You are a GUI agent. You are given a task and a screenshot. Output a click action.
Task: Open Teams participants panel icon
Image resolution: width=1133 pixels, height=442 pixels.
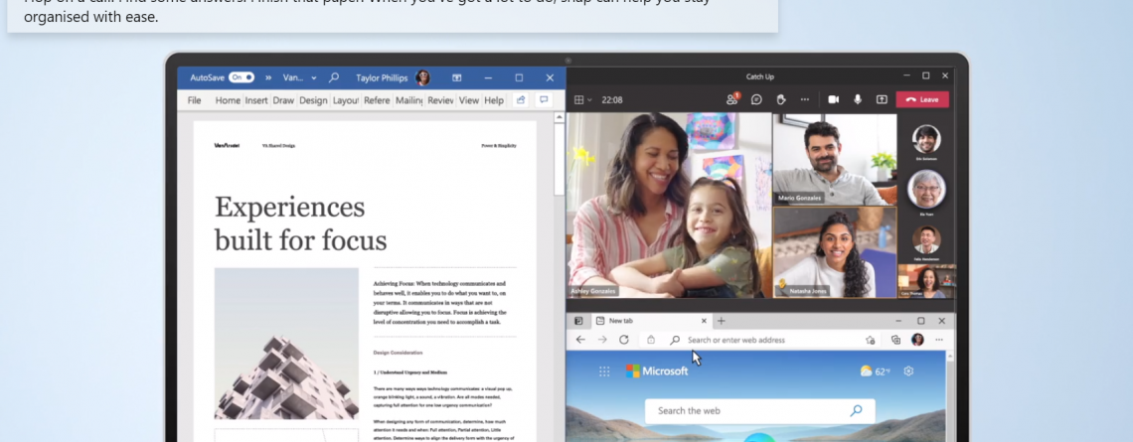732,99
